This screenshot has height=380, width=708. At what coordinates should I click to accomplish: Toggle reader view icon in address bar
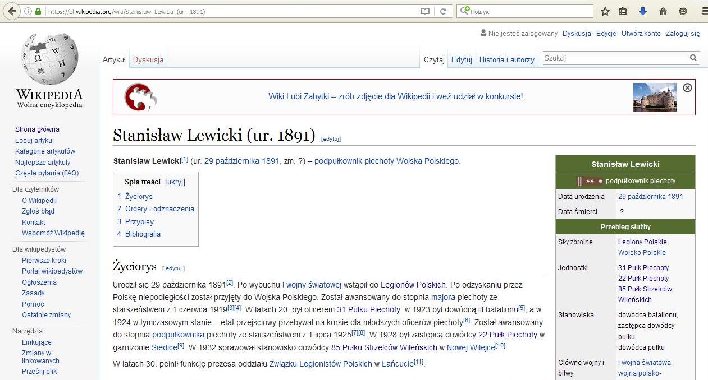pos(425,11)
